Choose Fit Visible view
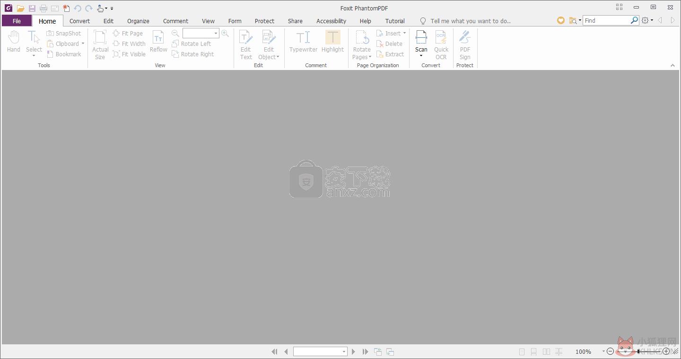 coord(129,54)
